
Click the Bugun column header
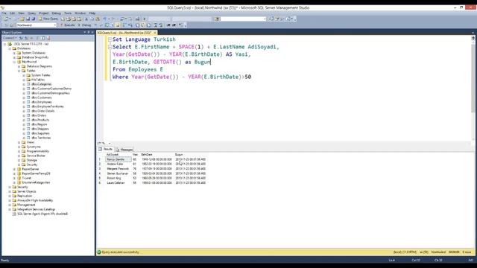tap(179, 155)
